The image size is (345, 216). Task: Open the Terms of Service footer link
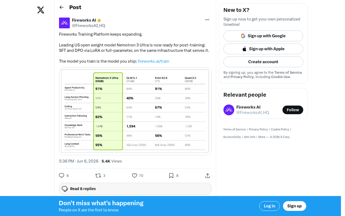point(234,129)
